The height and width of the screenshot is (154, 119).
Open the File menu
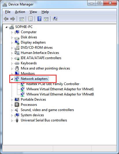8,12
